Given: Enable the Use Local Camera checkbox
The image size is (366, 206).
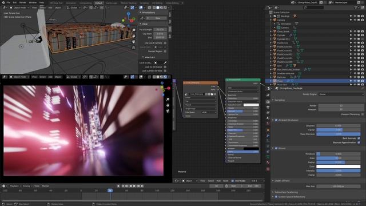Looking at the screenshot, I should pyautogui.click(x=165, y=43).
